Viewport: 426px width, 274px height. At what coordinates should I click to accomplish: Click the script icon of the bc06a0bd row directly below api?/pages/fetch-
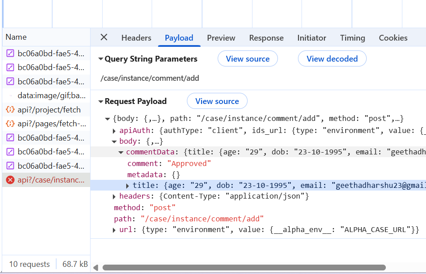(x=10, y=137)
